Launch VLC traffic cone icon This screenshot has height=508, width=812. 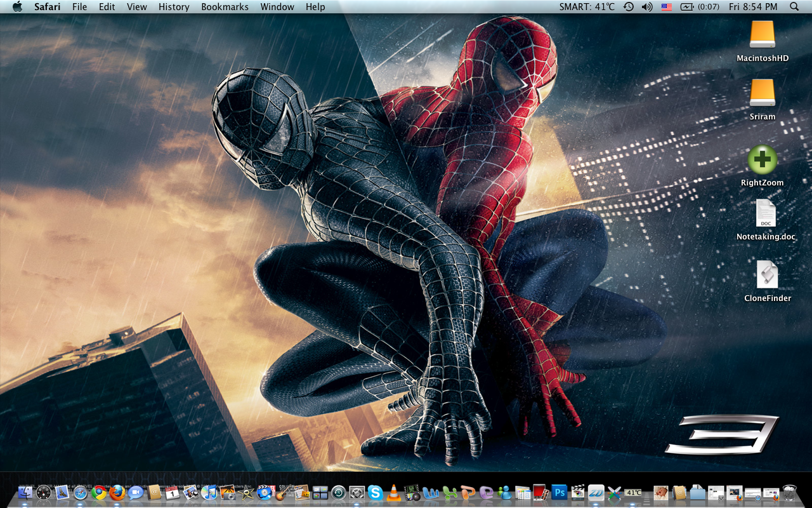[x=393, y=492]
